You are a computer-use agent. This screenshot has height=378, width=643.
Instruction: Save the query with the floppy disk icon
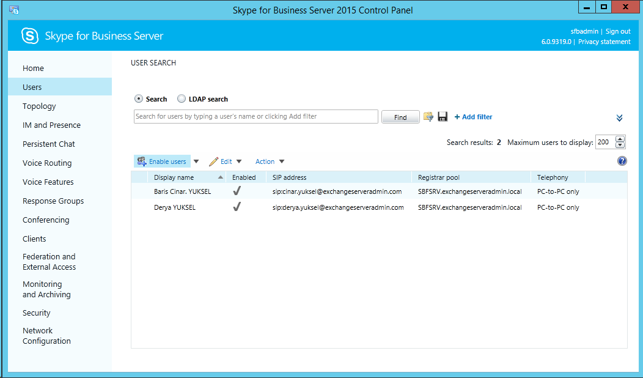click(x=443, y=117)
